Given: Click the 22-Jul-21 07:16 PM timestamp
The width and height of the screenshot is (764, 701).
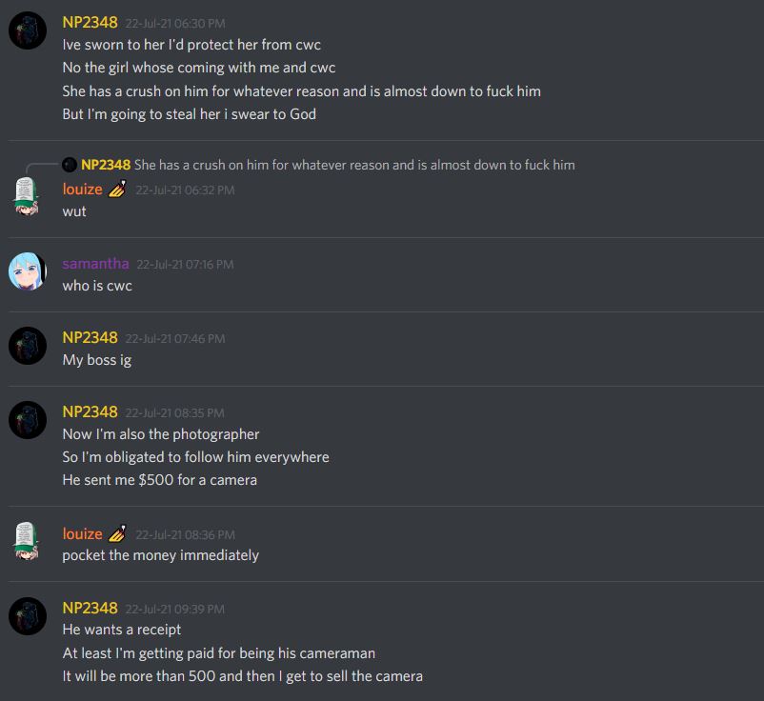Looking at the screenshot, I should click(185, 265).
